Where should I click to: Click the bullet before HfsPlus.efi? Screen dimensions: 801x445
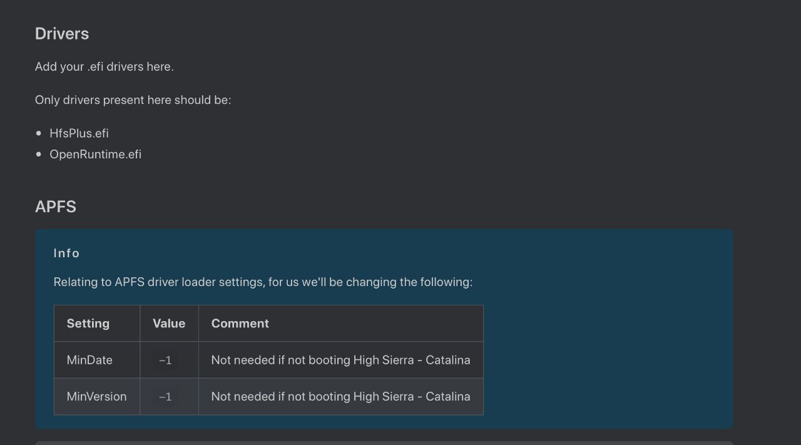pos(39,133)
